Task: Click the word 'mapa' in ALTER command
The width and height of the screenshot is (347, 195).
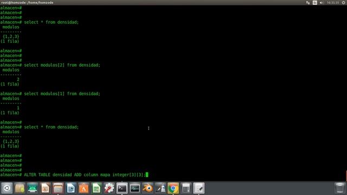Action: tap(105, 174)
